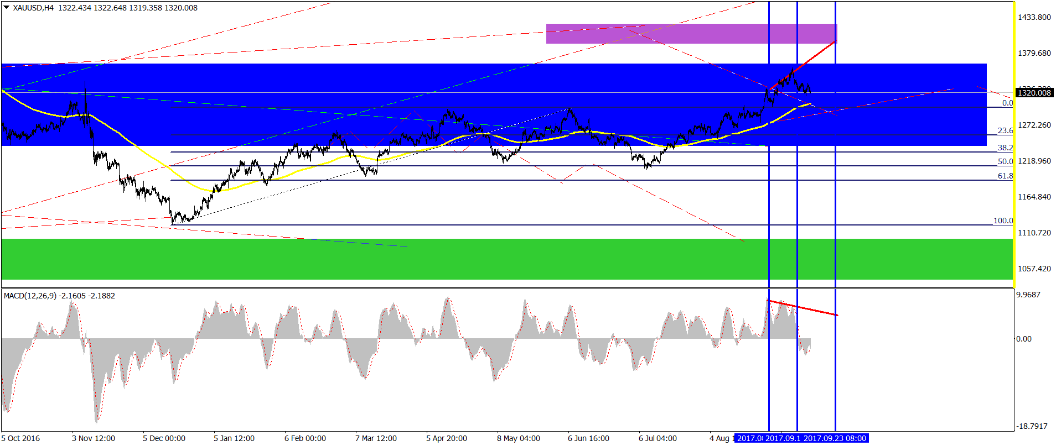Click the 6 Jul 04:00 time axis label
The height and width of the screenshot is (446, 1056).
pos(658,438)
